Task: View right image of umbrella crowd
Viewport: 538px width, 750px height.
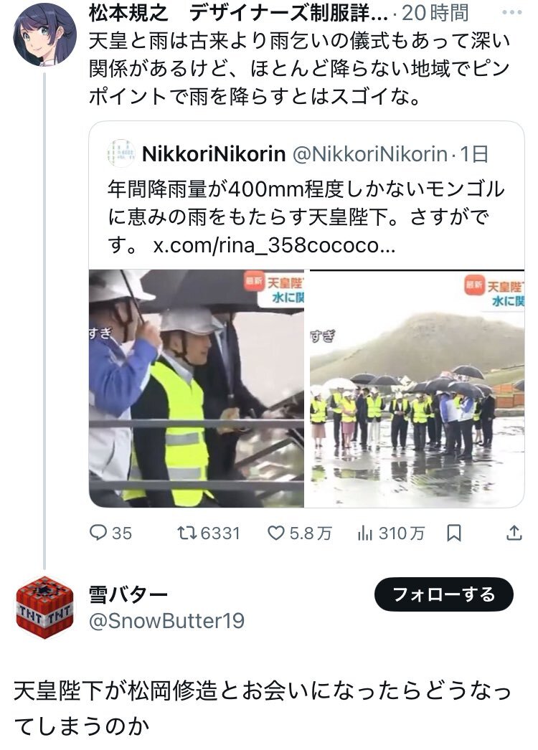Action: [x=417, y=389]
